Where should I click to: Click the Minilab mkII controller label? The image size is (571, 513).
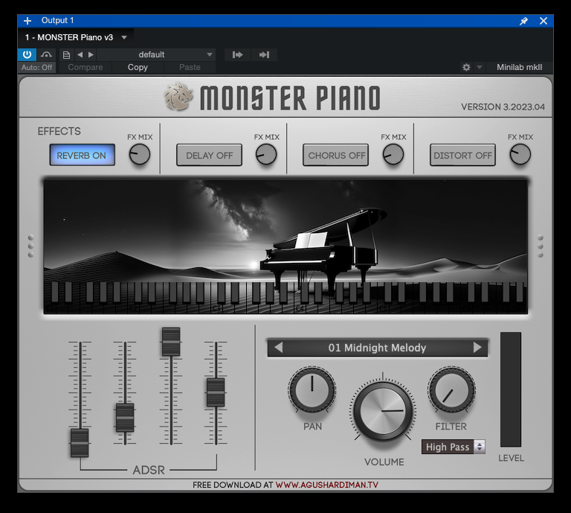(x=519, y=67)
